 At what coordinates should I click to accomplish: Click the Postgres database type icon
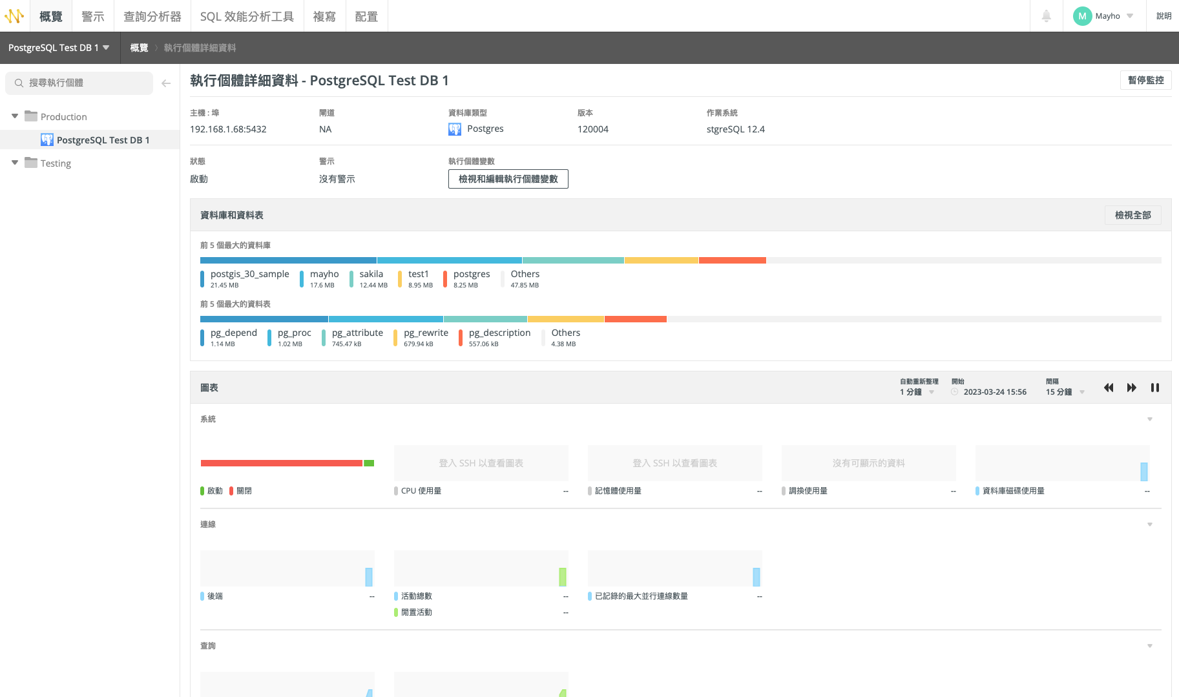click(455, 129)
